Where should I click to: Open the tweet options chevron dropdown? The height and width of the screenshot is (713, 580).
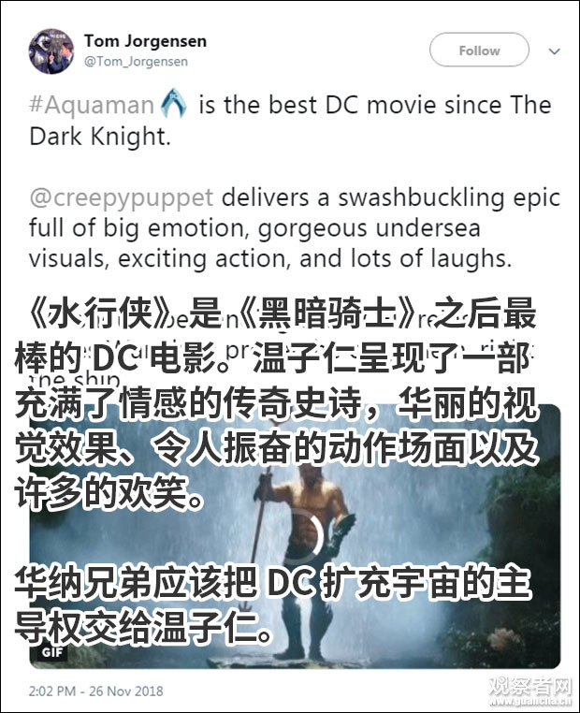(554, 51)
